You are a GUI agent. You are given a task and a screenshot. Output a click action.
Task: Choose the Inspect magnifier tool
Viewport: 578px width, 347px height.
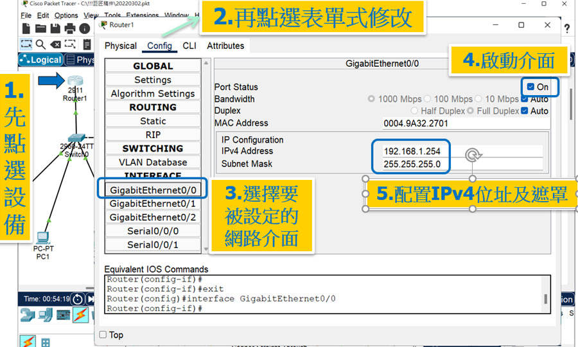coord(40,44)
